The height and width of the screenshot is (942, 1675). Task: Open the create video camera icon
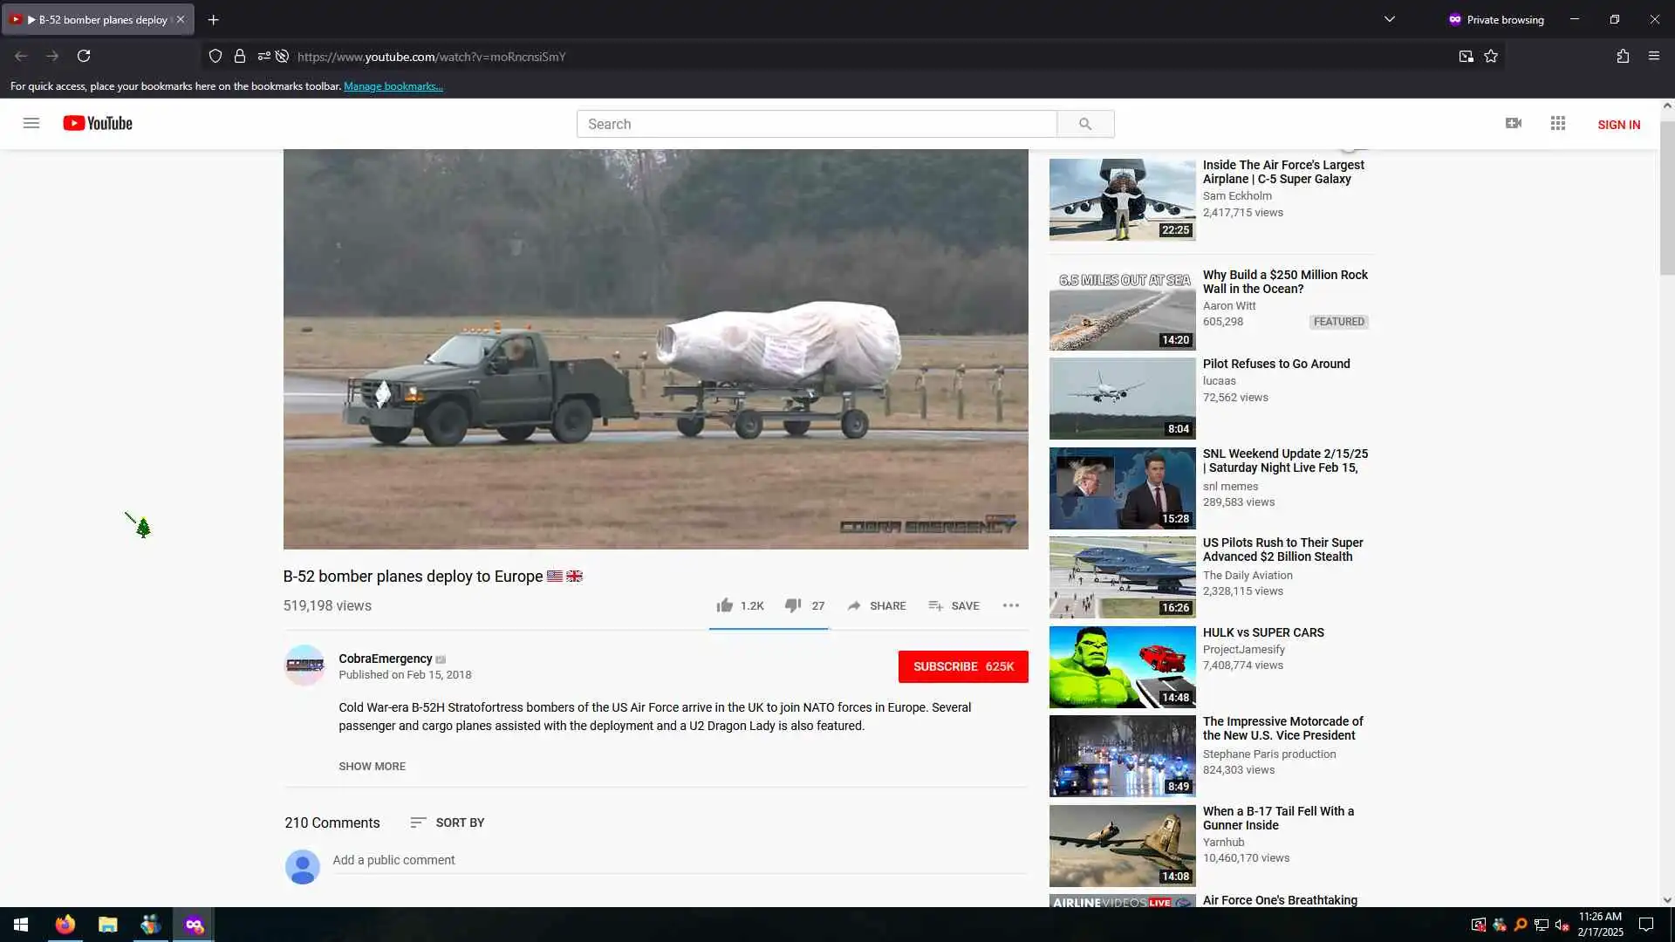(1514, 123)
